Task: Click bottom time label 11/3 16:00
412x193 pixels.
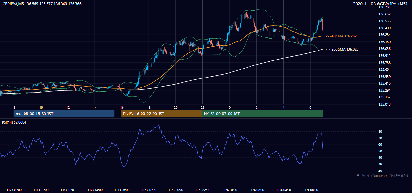Action: click(x=122, y=190)
